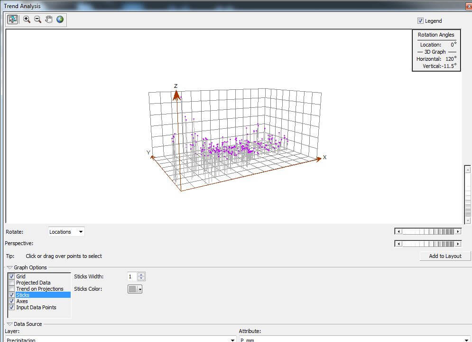Choose the Pan hand tool
This screenshot has height=342, width=472.
pos(48,19)
